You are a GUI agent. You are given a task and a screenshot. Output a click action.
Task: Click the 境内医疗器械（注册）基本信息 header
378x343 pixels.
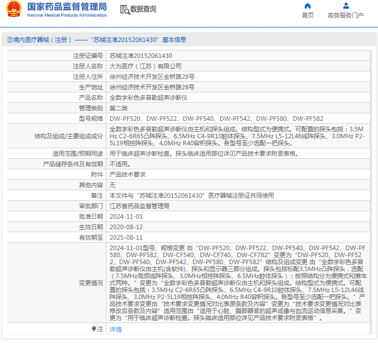pyautogui.click(x=97, y=40)
